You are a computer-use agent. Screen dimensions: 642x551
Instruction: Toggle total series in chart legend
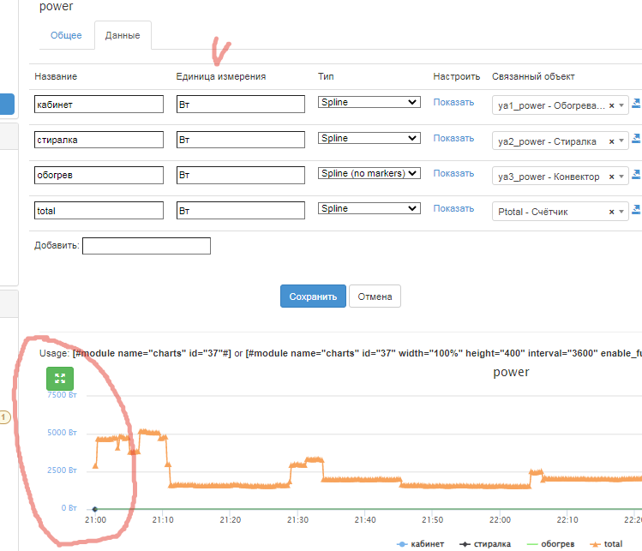tap(606, 544)
